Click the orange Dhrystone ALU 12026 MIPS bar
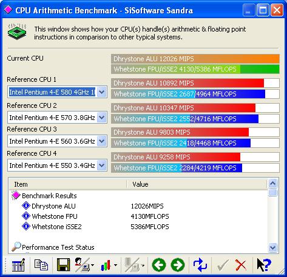 pos(195,59)
